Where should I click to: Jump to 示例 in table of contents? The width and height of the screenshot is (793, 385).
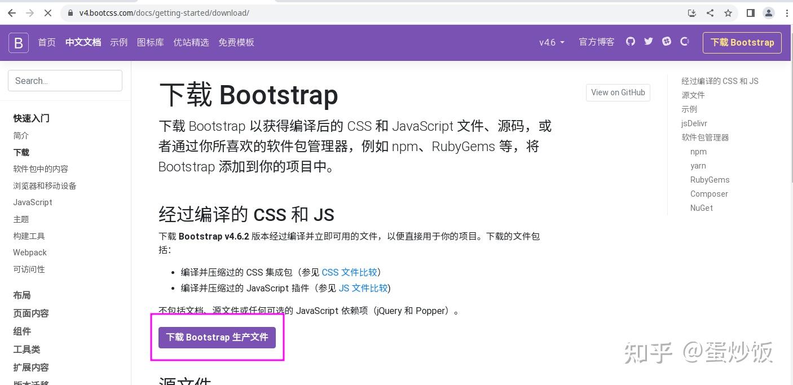click(689, 109)
